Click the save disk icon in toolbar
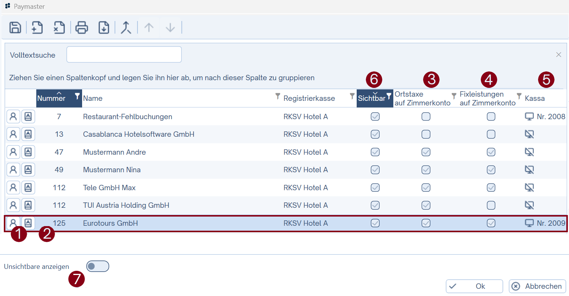 15,28
